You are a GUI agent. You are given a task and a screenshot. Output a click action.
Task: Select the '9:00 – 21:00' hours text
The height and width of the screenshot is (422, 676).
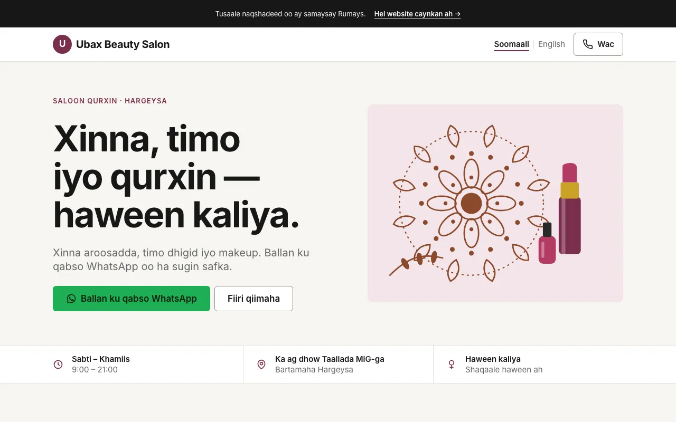click(95, 370)
